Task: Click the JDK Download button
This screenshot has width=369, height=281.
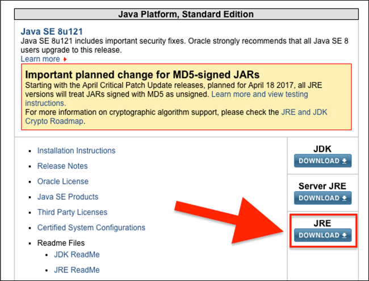Action: coord(322,161)
